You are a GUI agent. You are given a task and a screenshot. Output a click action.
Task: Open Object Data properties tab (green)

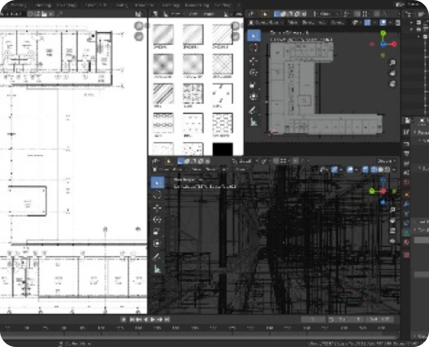coord(406,233)
